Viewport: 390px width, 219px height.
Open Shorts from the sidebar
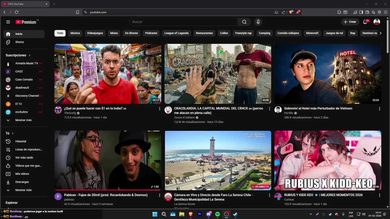[24, 42]
